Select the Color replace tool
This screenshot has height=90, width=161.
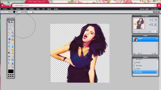[x=9, y=42]
